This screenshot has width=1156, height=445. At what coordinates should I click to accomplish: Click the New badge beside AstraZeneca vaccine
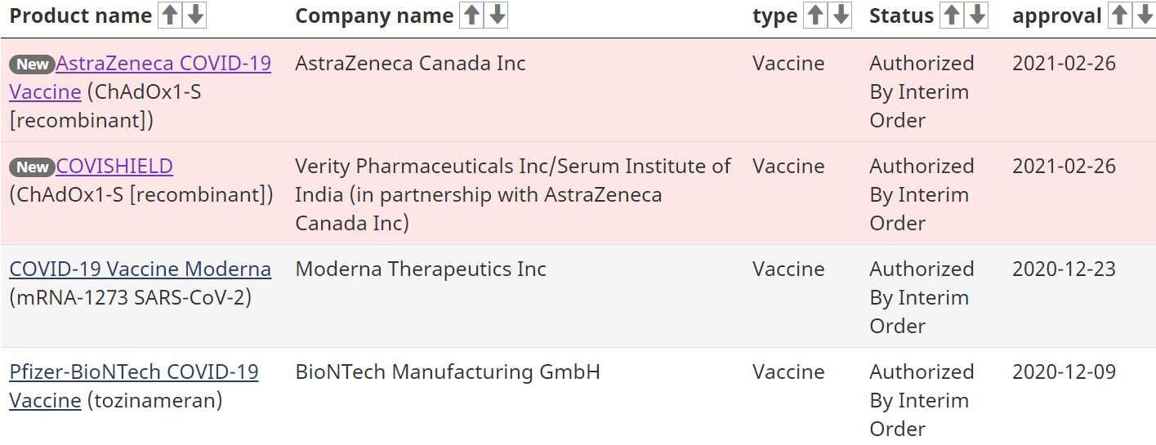click(x=33, y=65)
